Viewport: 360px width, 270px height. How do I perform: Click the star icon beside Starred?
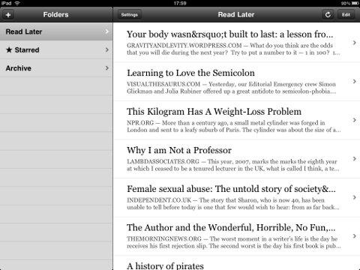[9, 49]
